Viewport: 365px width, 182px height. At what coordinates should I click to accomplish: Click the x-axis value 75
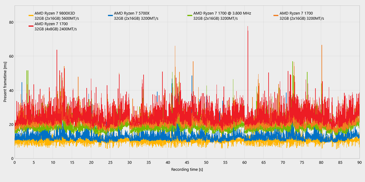pos(302,162)
